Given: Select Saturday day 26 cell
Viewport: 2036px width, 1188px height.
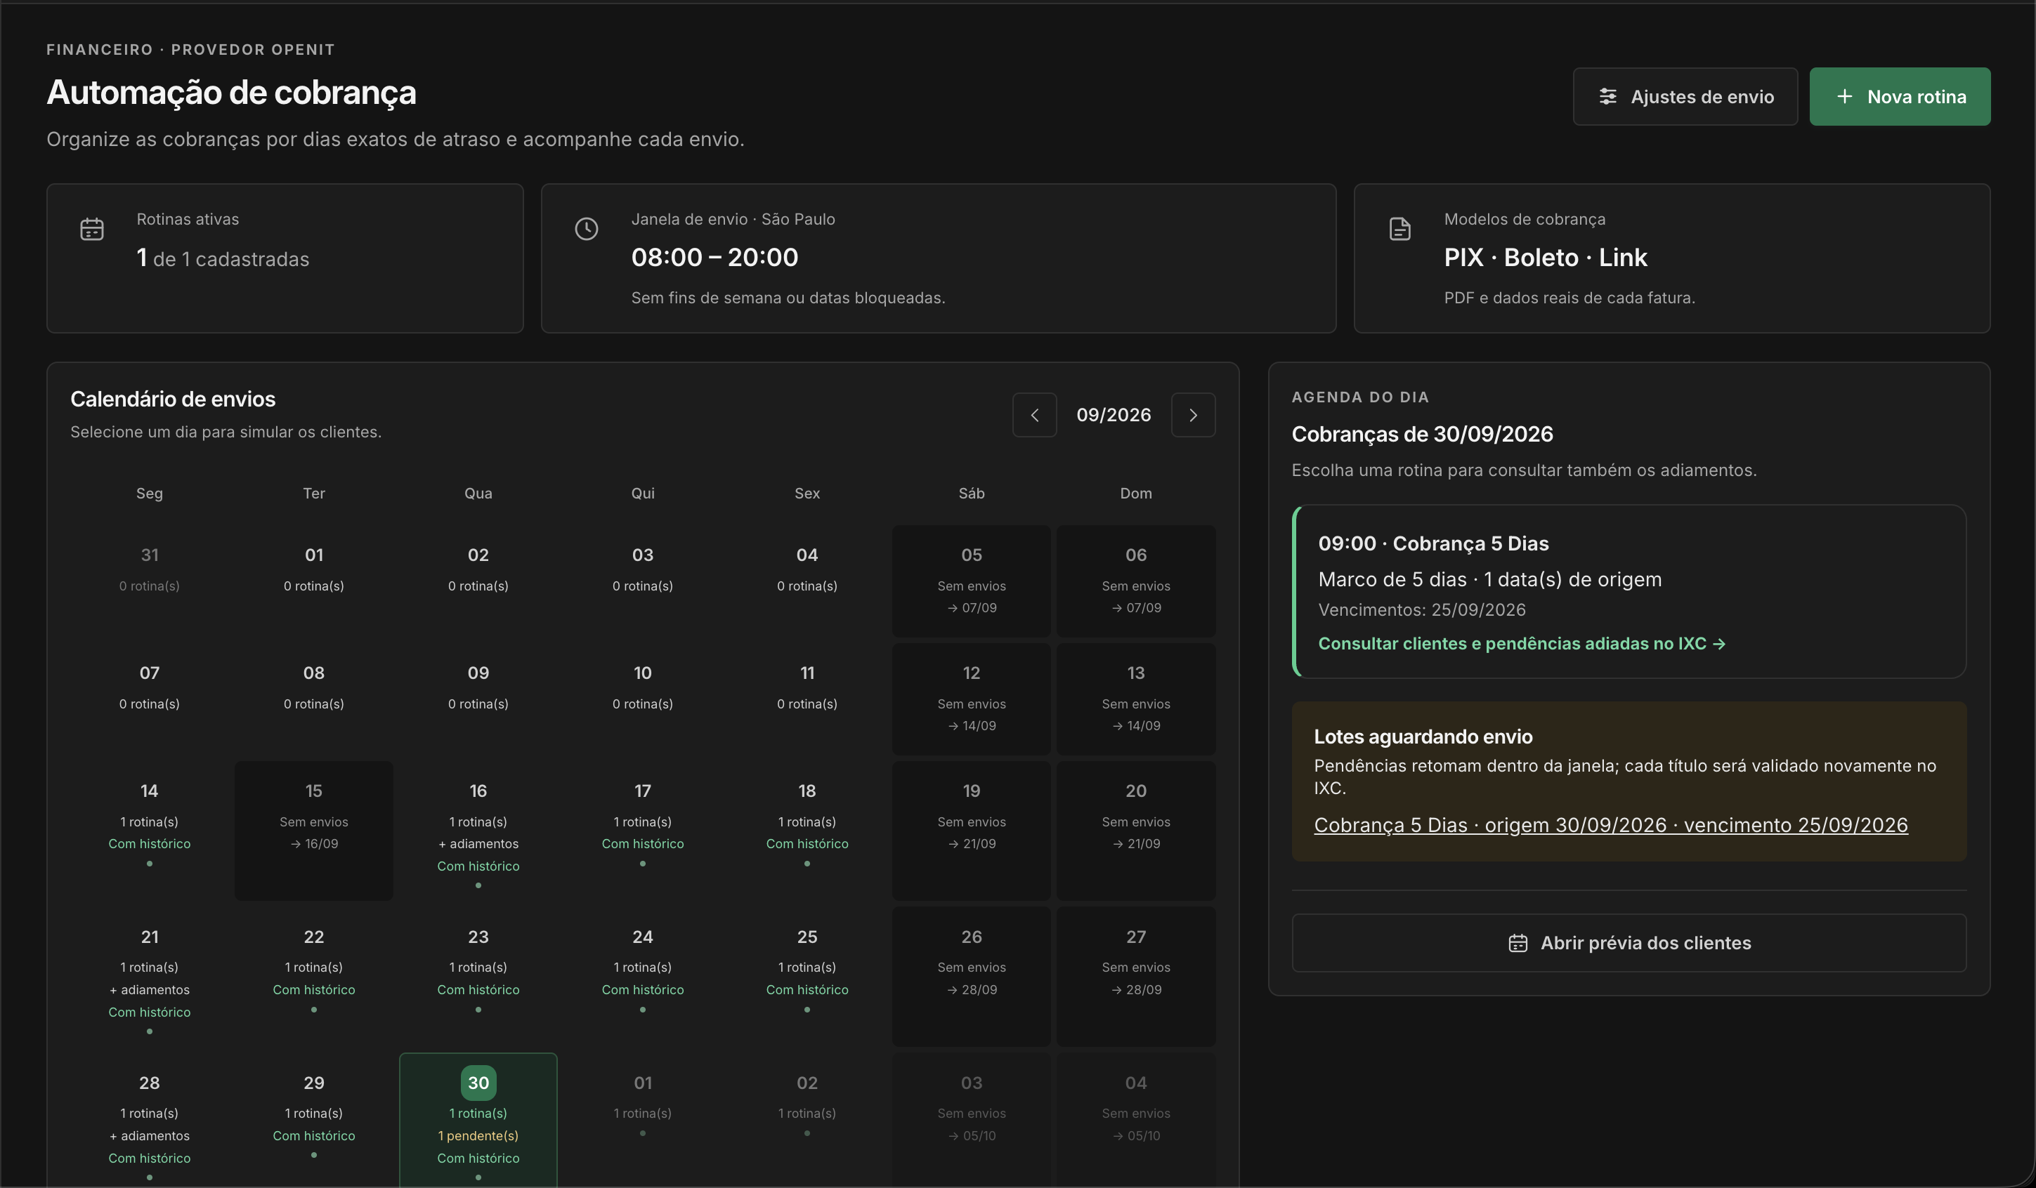Looking at the screenshot, I should pyautogui.click(x=971, y=977).
